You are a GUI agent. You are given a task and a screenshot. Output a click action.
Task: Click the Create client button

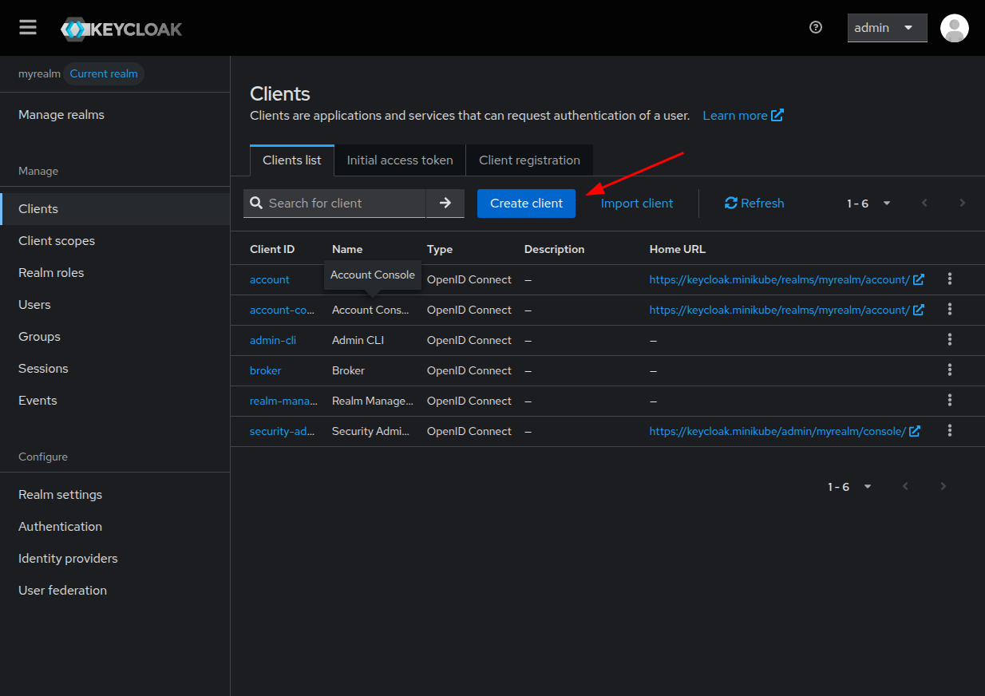click(x=526, y=203)
